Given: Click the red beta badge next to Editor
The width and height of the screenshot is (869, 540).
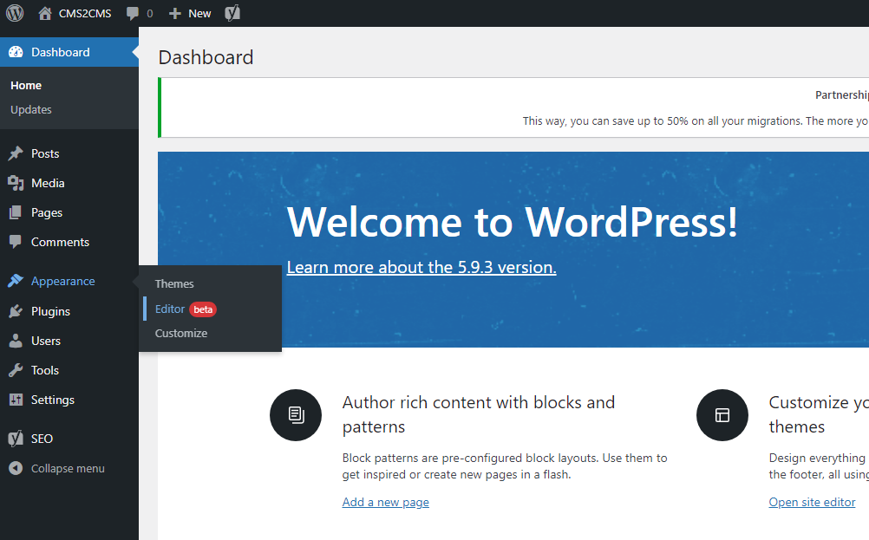Looking at the screenshot, I should pos(203,309).
